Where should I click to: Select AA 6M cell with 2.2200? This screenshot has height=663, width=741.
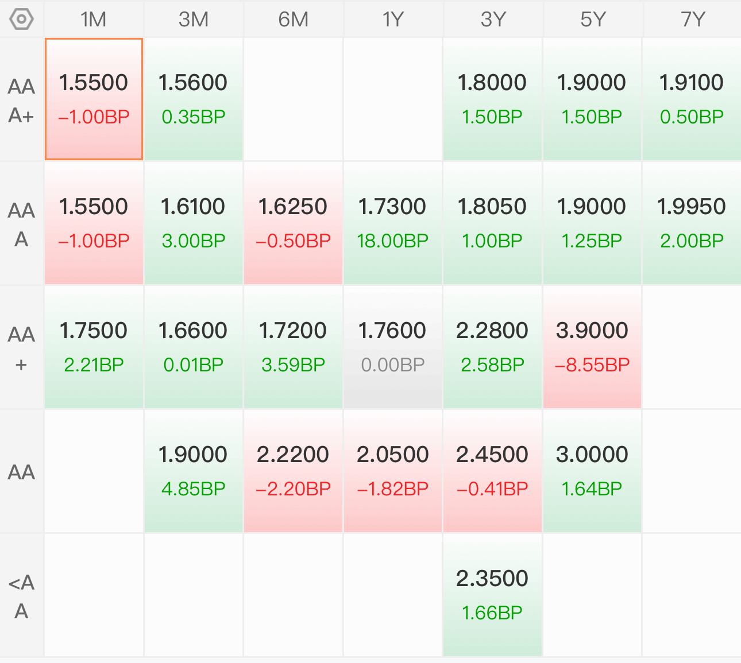pyautogui.click(x=294, y=471)
